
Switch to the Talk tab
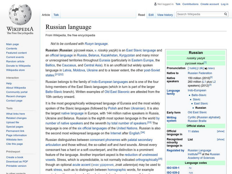(x=56, y=15)
